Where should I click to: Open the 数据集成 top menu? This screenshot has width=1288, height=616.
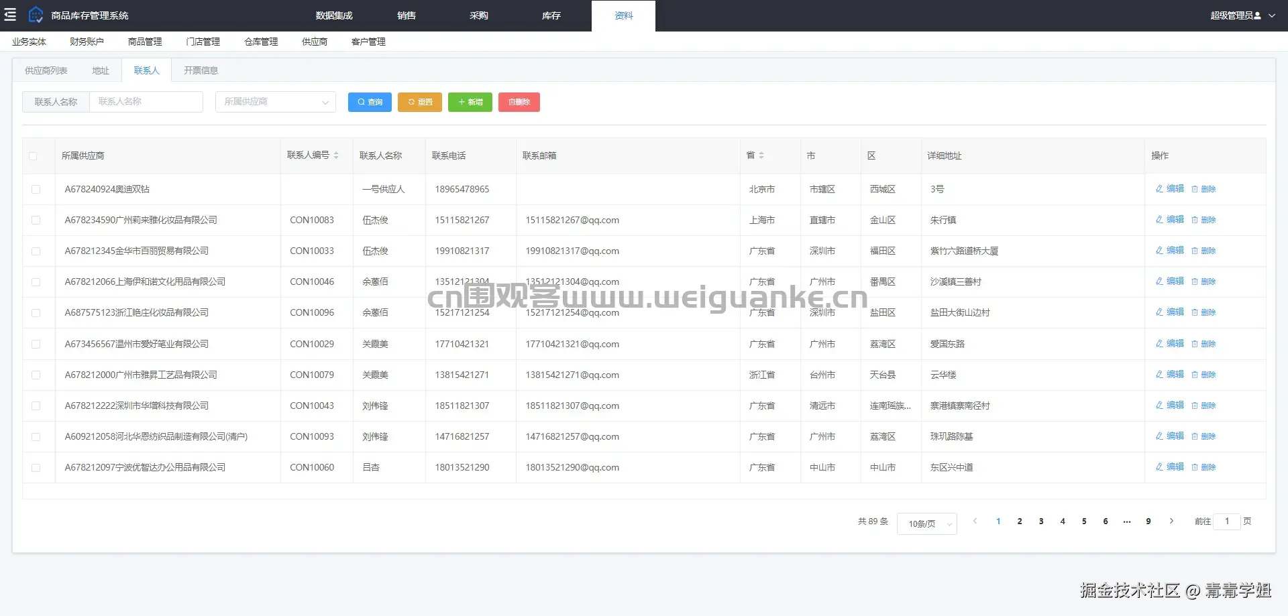coord(334,15)
